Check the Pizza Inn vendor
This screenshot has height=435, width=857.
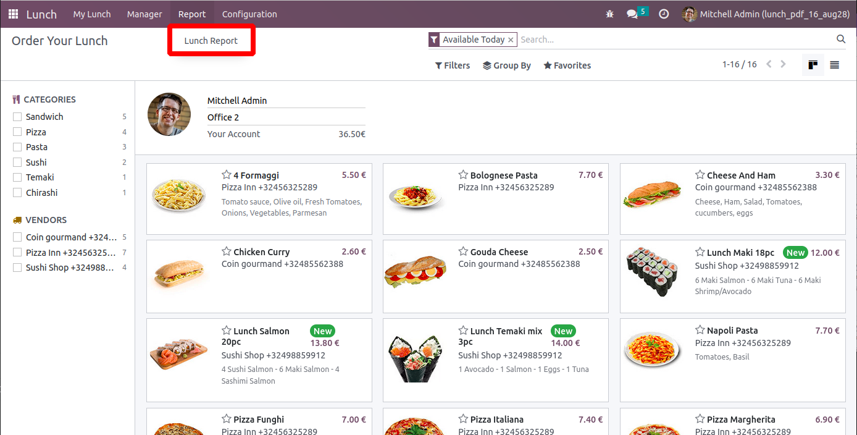point(17,252)
